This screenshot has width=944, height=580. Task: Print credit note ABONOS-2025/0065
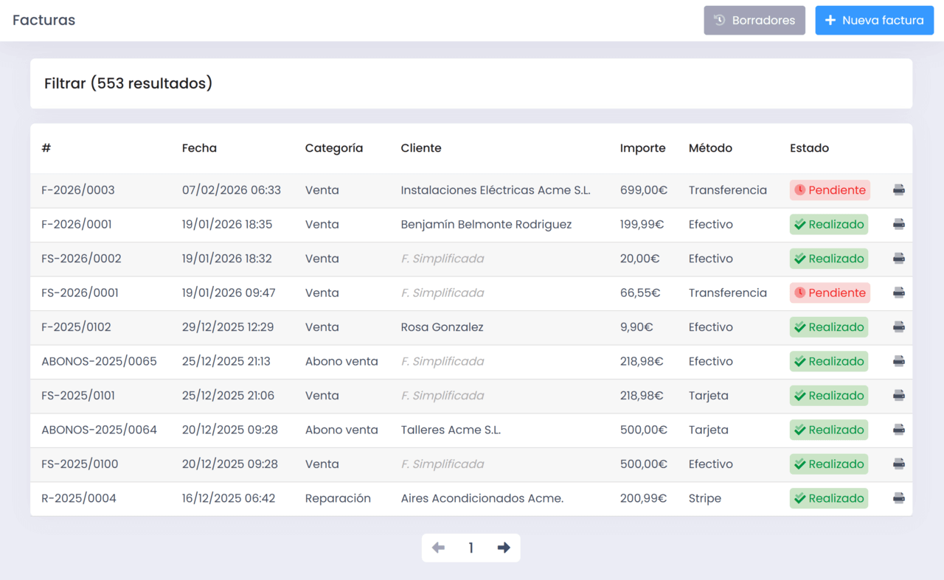(898, 361)
